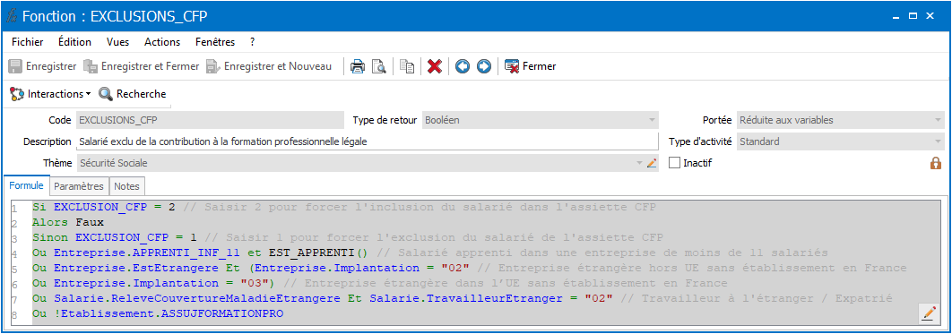
Task: Open print preview icon
Action: click(x=379, y=66)
